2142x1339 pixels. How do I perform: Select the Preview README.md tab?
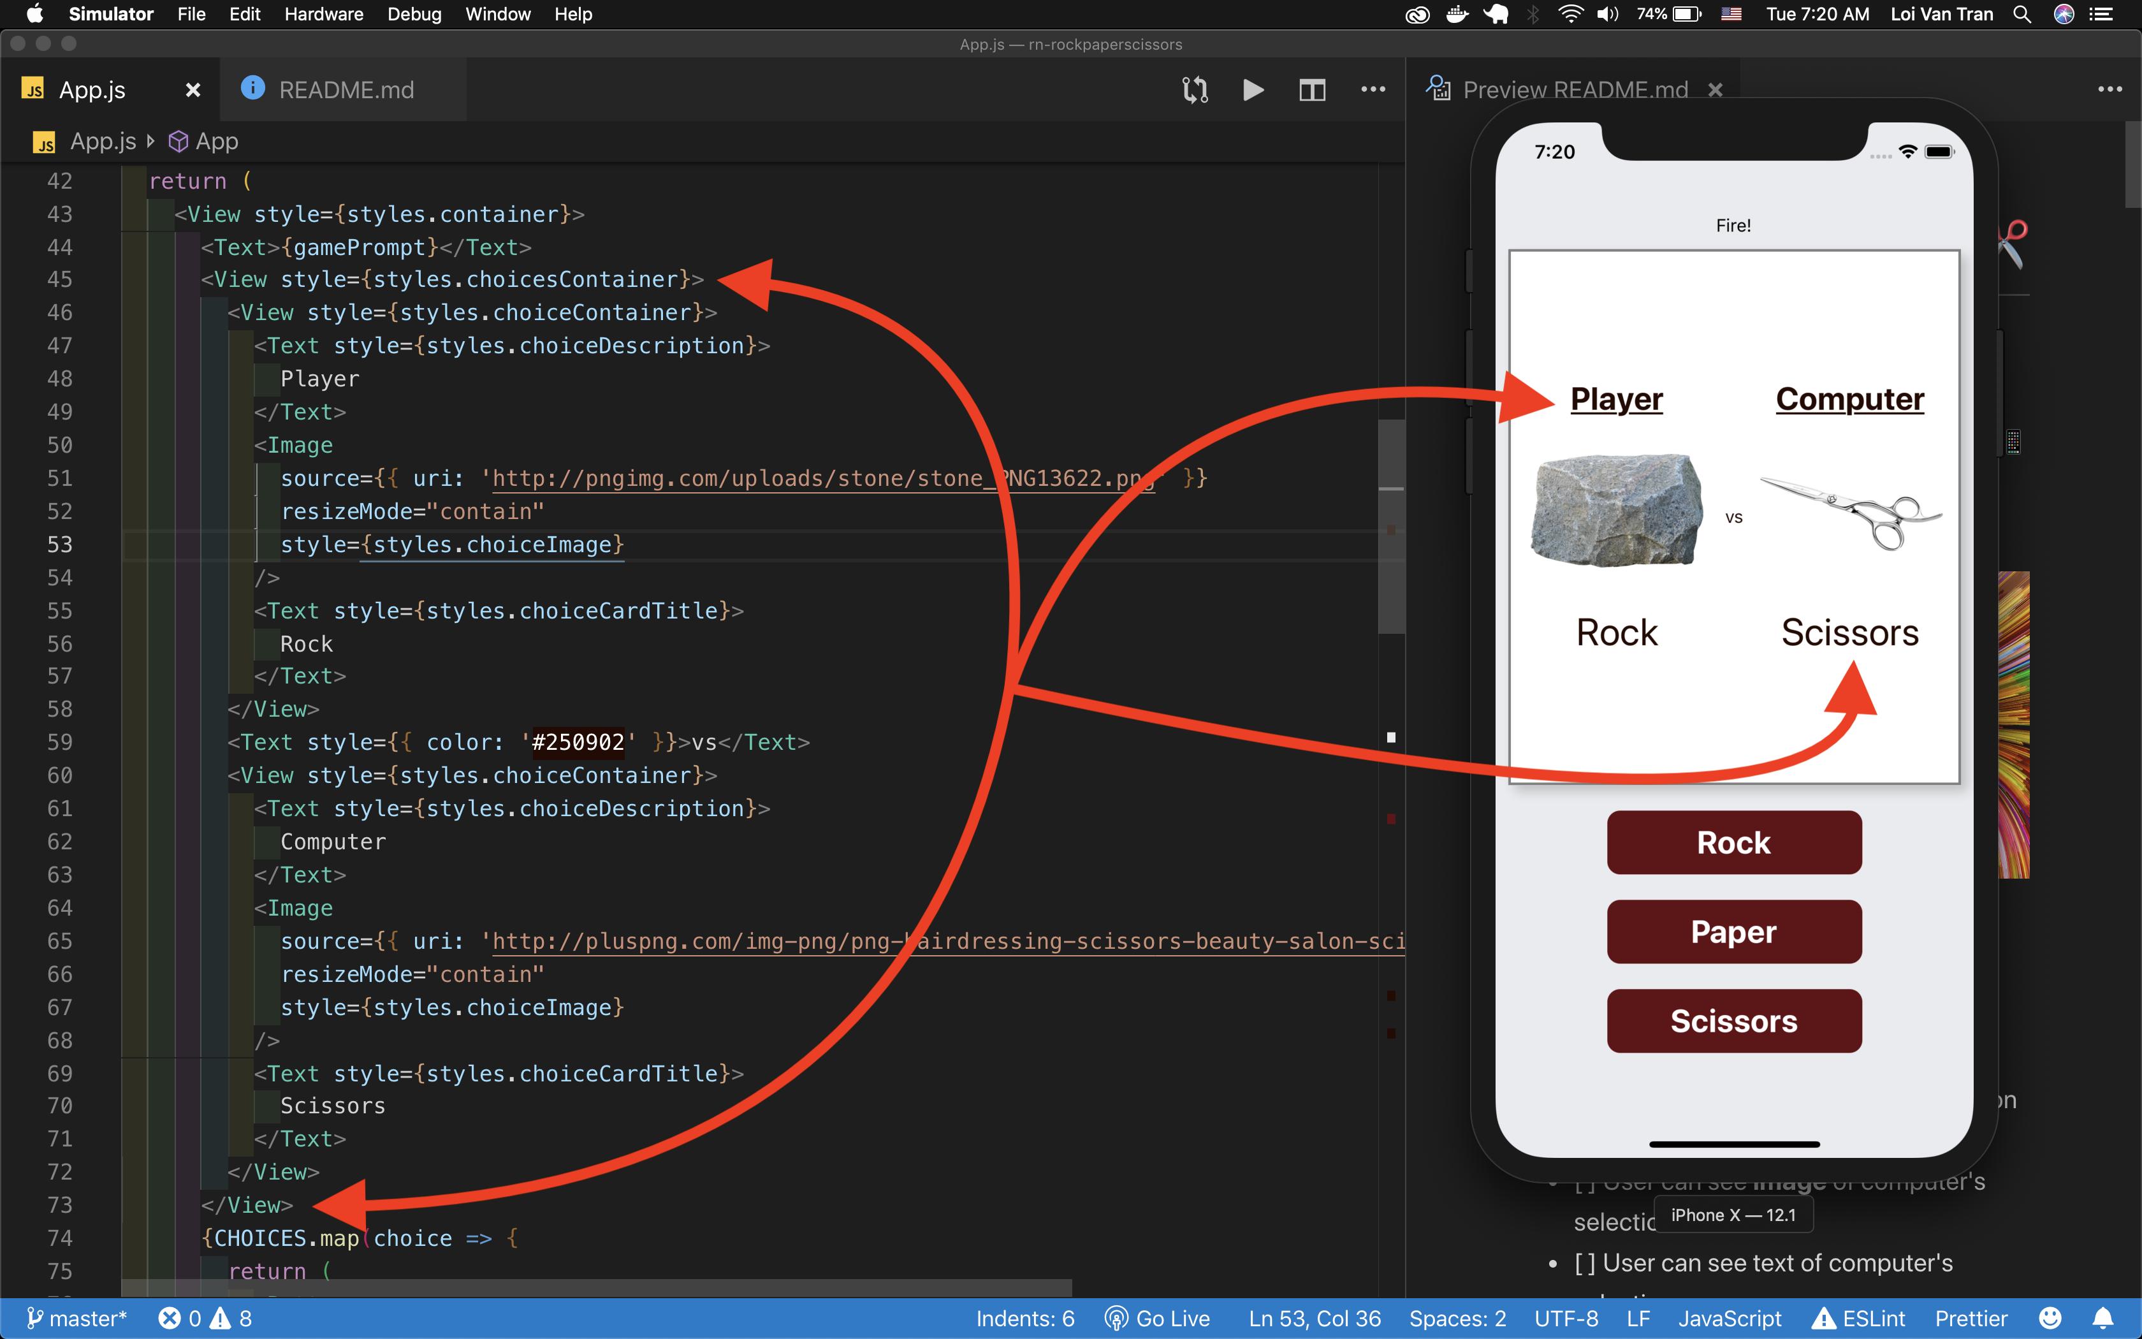(1575, 89)
